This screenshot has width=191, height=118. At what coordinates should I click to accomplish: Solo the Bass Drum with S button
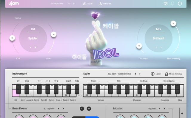coord(82,109)
